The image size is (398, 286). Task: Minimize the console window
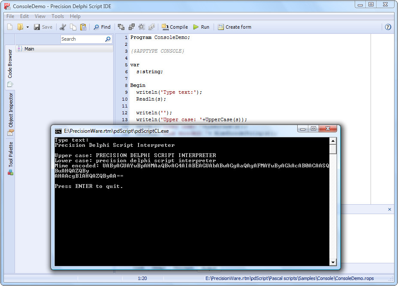click(302, 129)
